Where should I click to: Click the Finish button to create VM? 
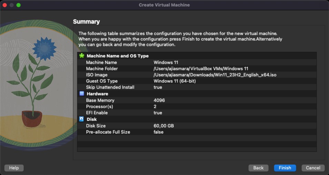[285, 168]
